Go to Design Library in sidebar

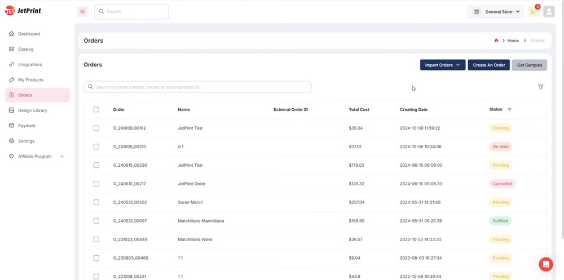pyautogui.click(x=32, y=110)
